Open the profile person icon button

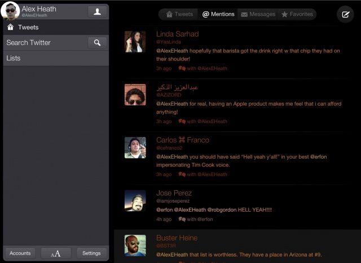tap(97, 11)
